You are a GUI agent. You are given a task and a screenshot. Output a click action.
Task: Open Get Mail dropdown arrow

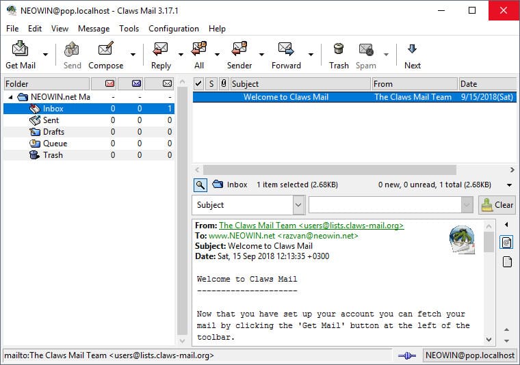(45, 54)
